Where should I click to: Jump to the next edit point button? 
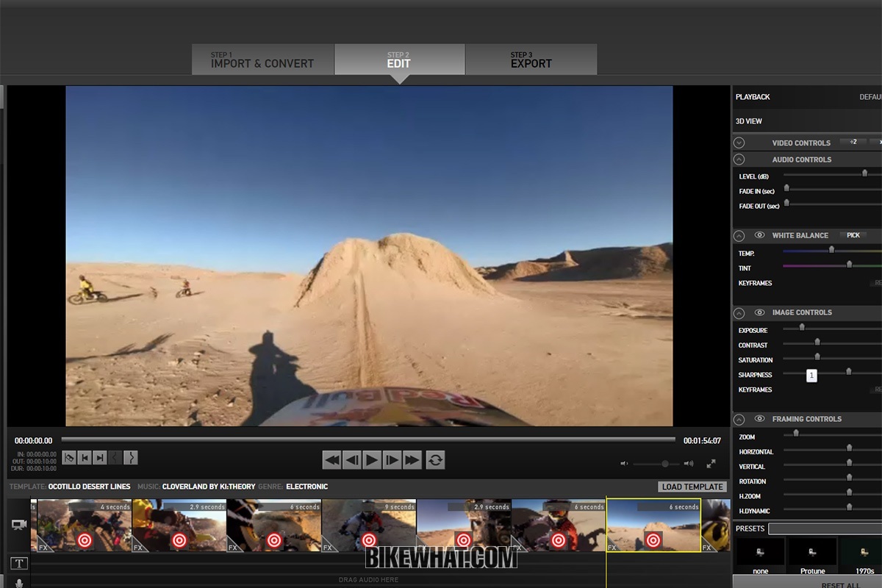(100, 458)
